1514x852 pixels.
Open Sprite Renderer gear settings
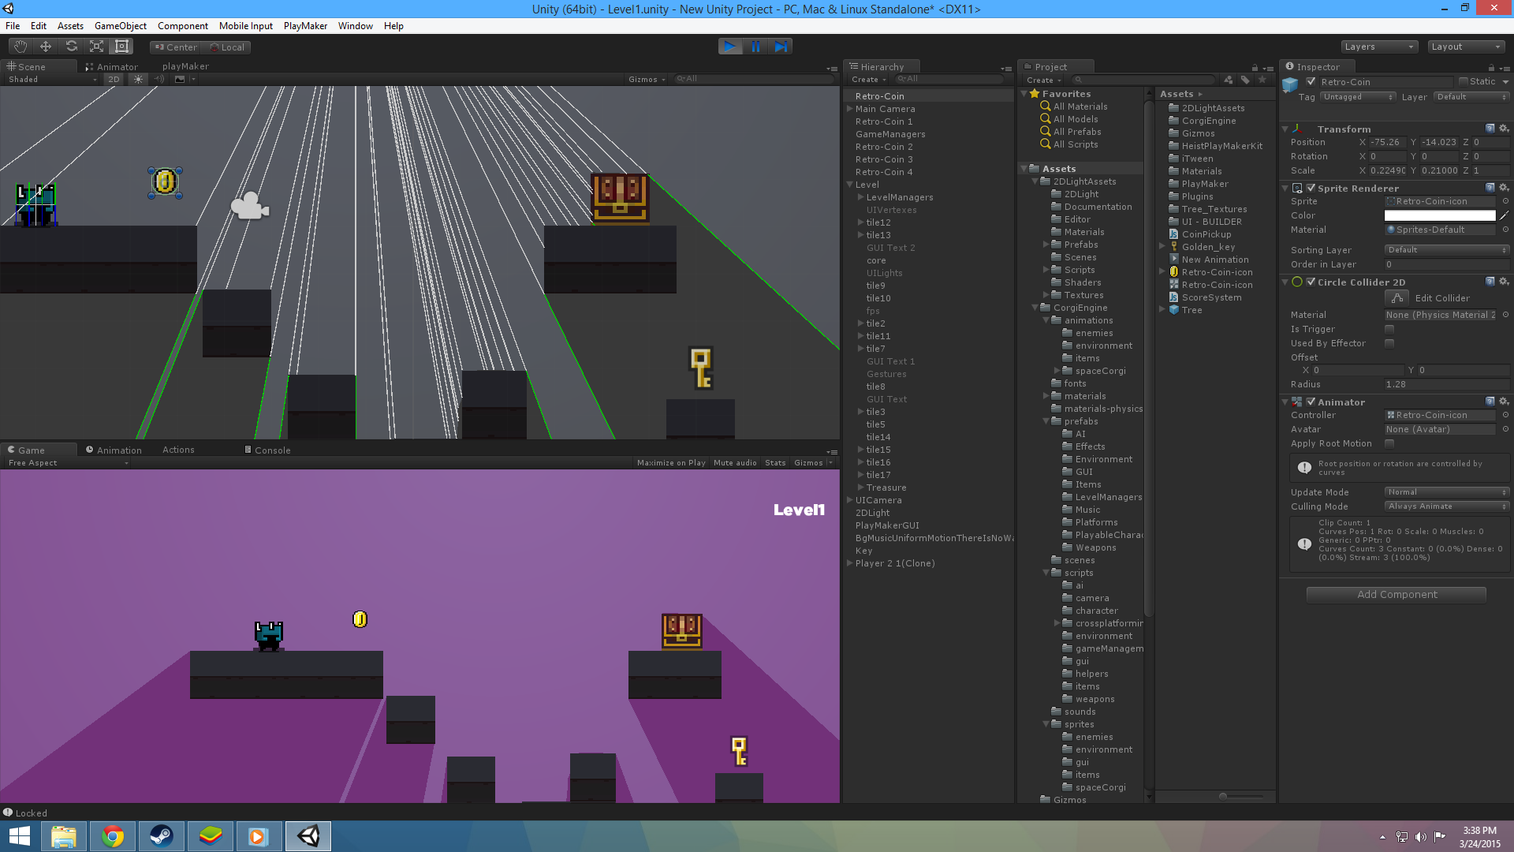pos(1503,188)
